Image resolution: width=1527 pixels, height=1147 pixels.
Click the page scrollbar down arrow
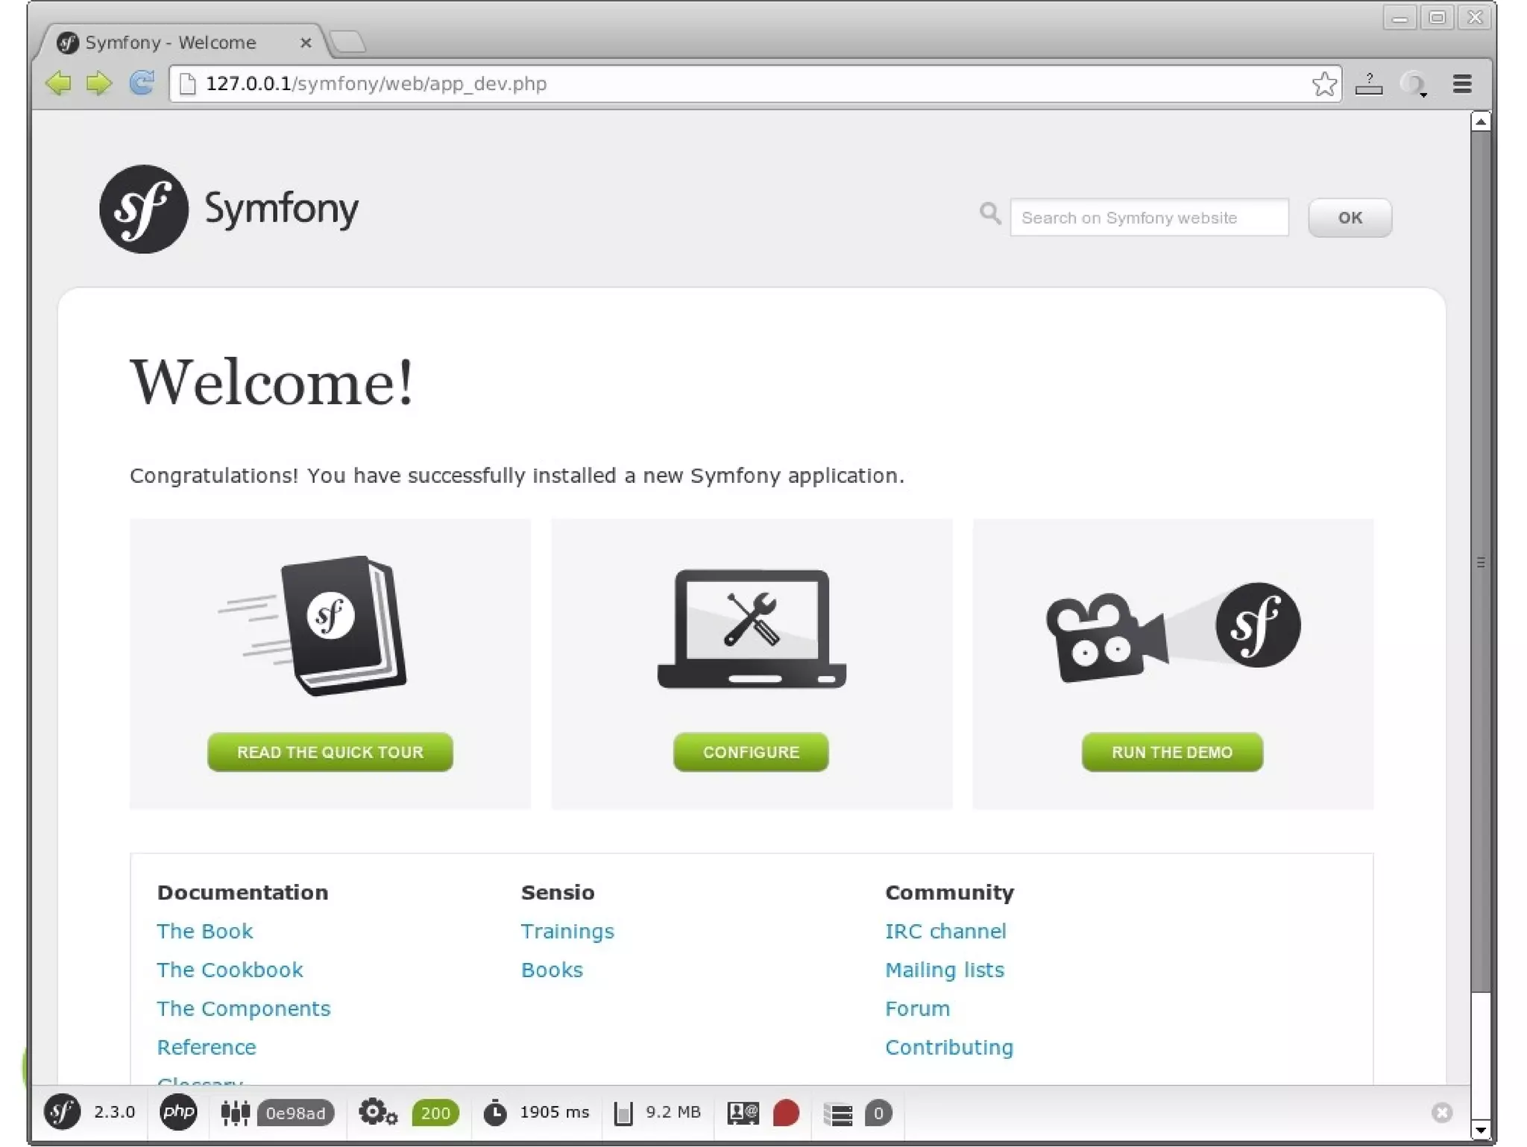(x=1480, y=1131)
